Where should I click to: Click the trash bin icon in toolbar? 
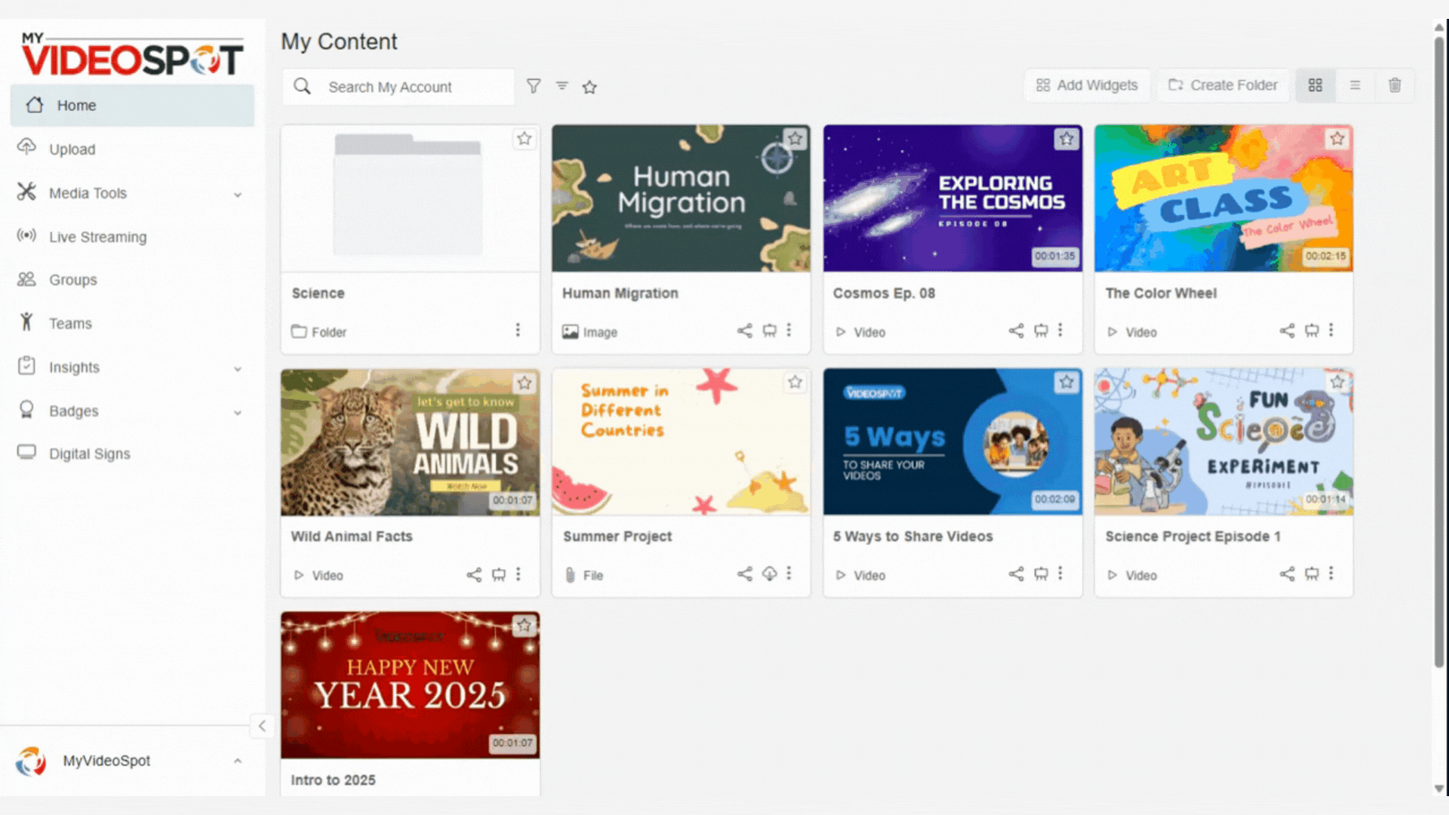[x=1395, y=85]
